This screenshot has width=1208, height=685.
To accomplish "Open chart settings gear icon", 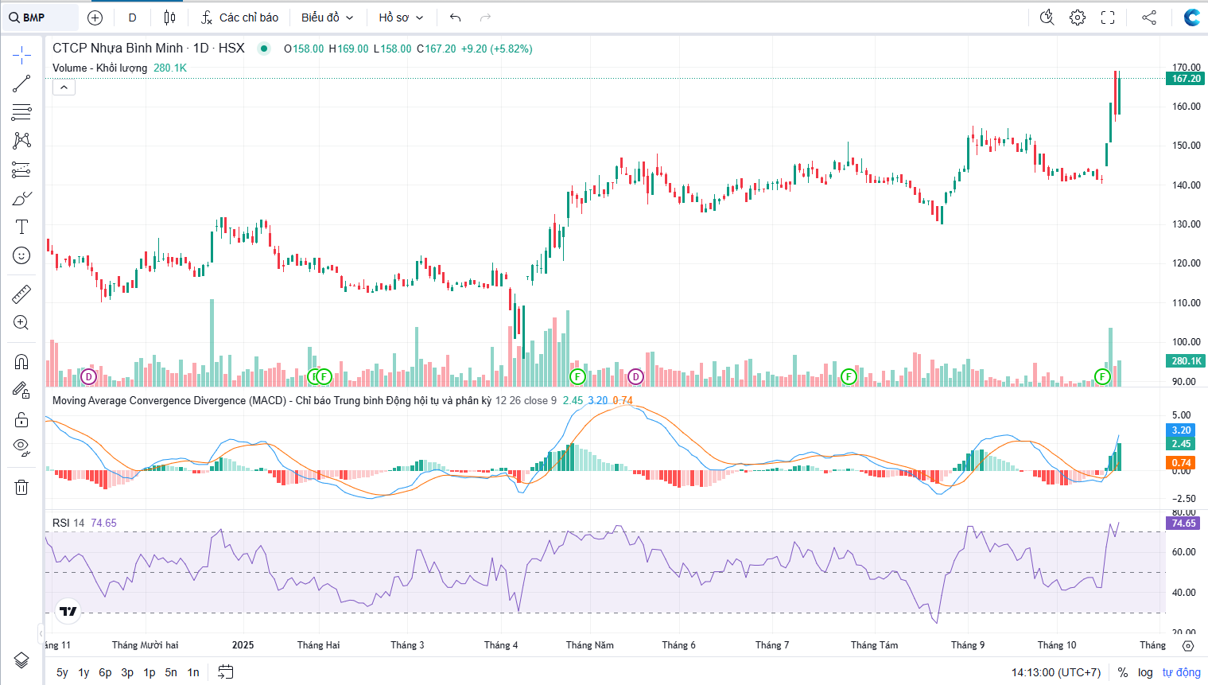I will pos(1077,18).
